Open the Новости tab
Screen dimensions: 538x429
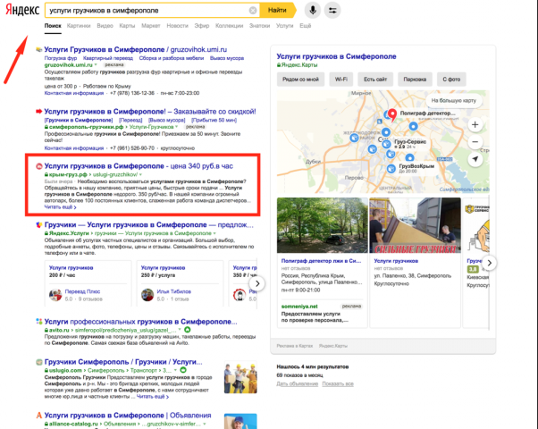[177, 26]
